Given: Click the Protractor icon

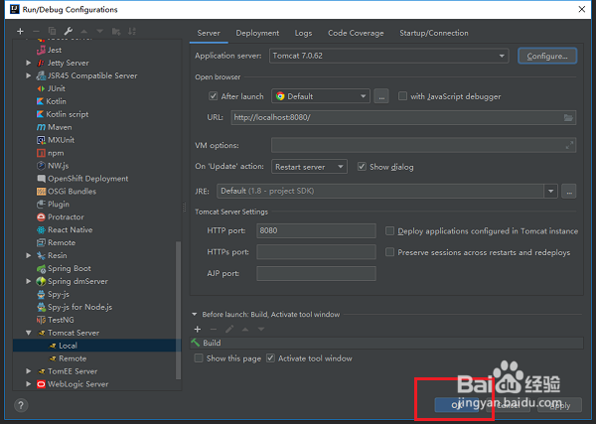Looking at the screenshot, I should [x=41, y=216].
